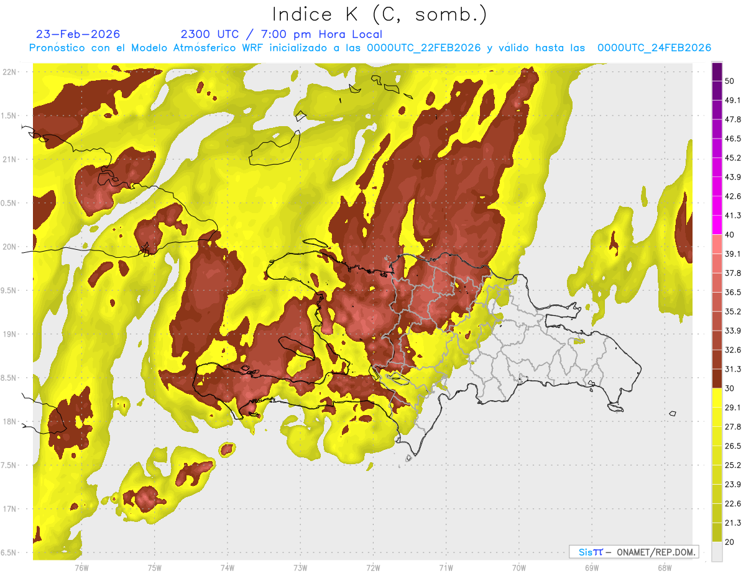The width and height of the screenshot is (746, 576).
Task: Click the 32.6 color scale label
Action: [733, 350]
